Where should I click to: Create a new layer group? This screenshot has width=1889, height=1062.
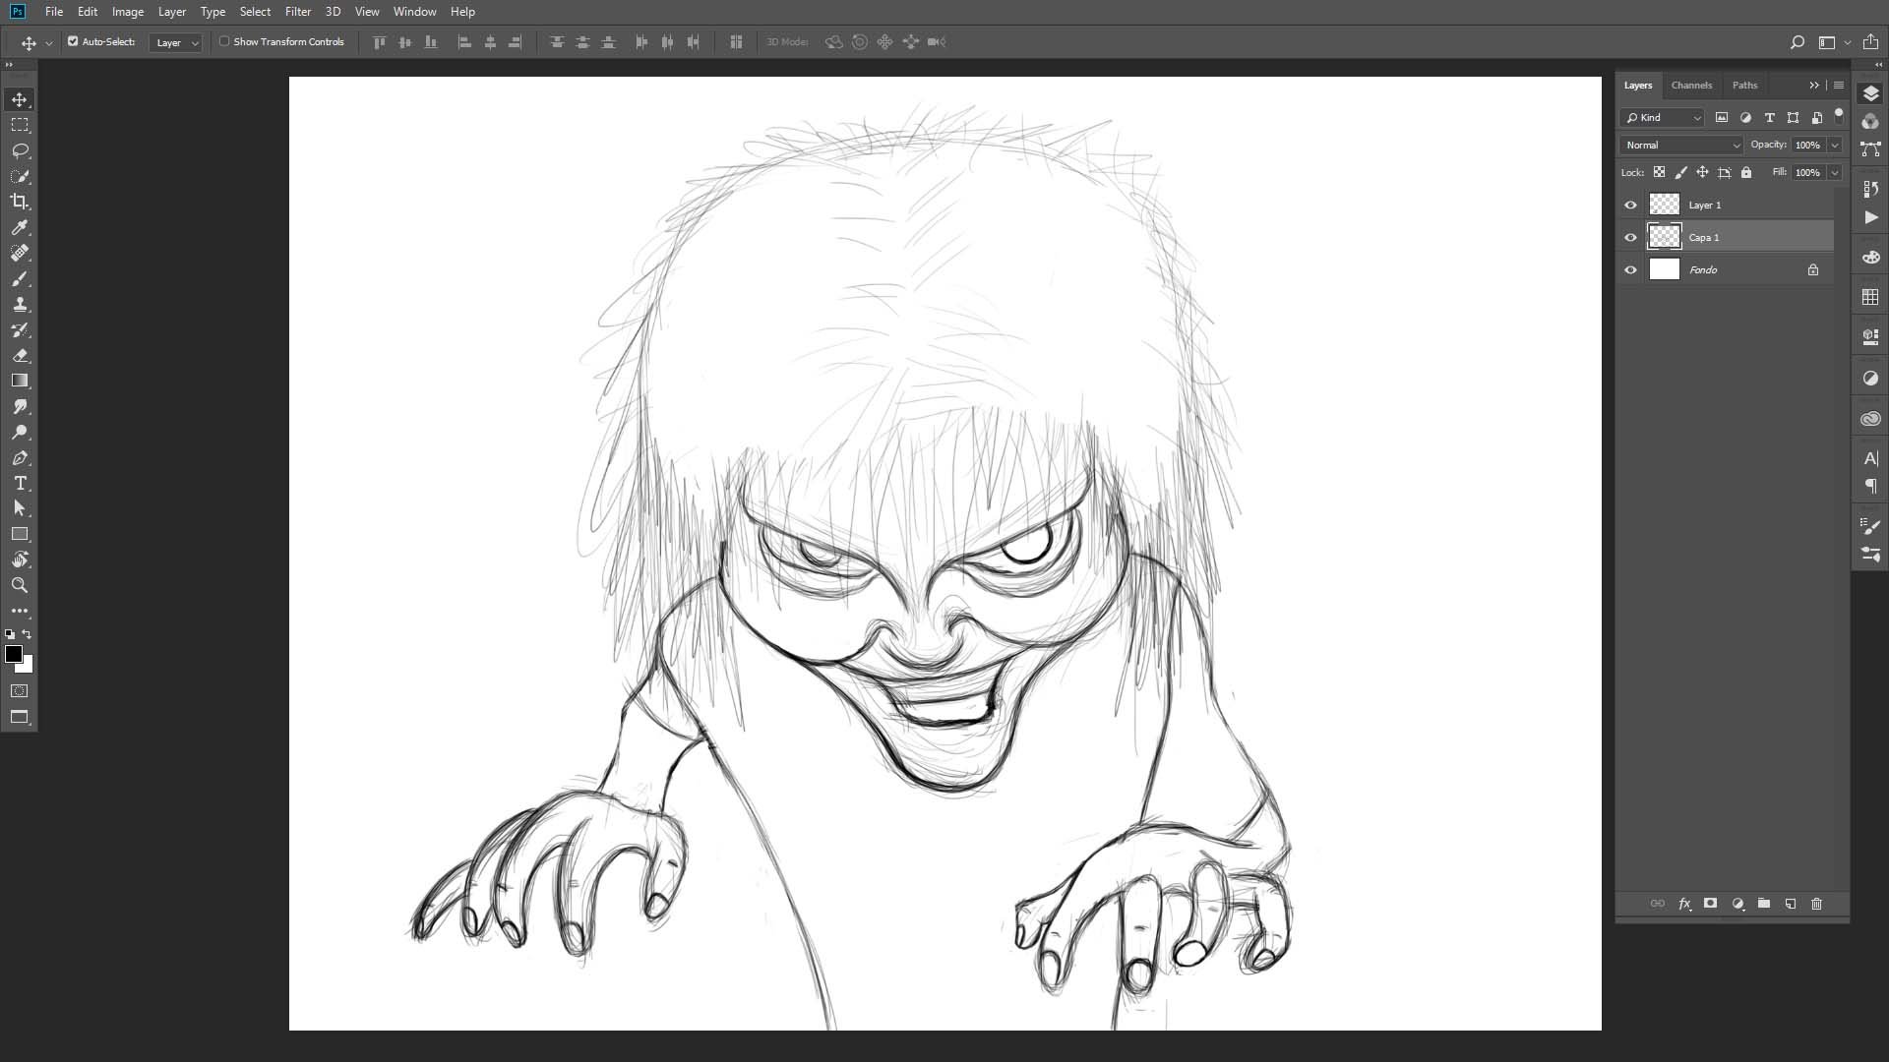(1763, 904)
